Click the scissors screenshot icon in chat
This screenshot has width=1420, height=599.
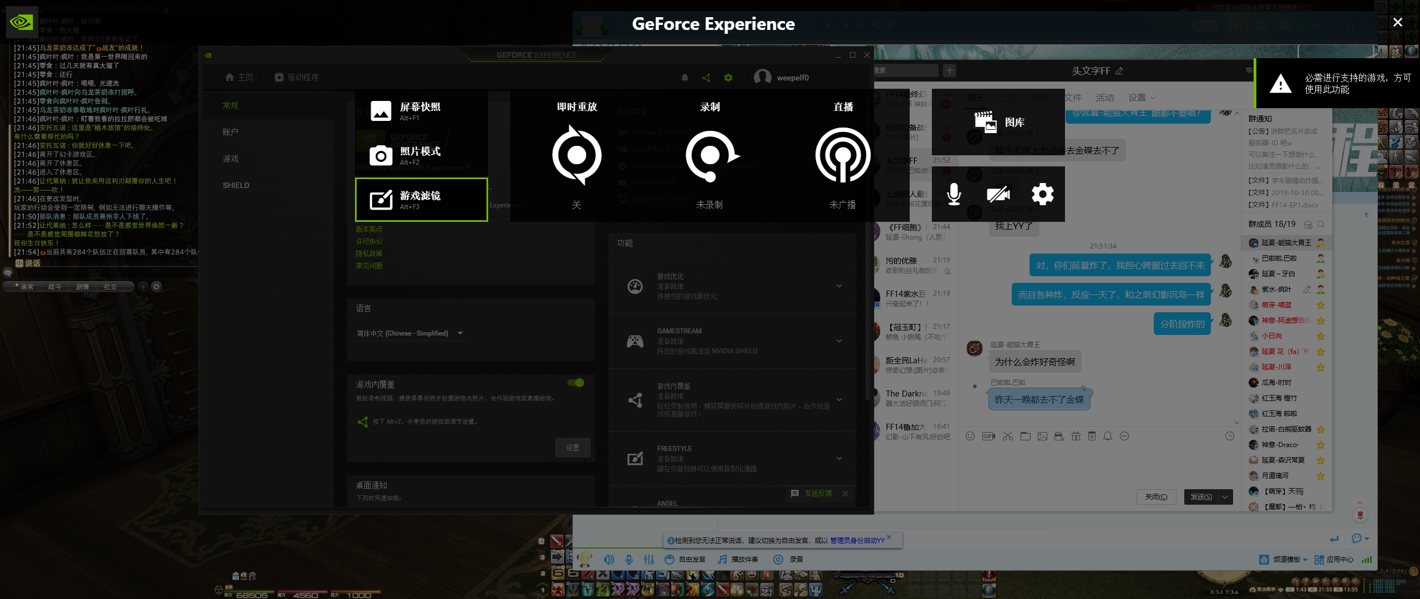[1008, 436]
